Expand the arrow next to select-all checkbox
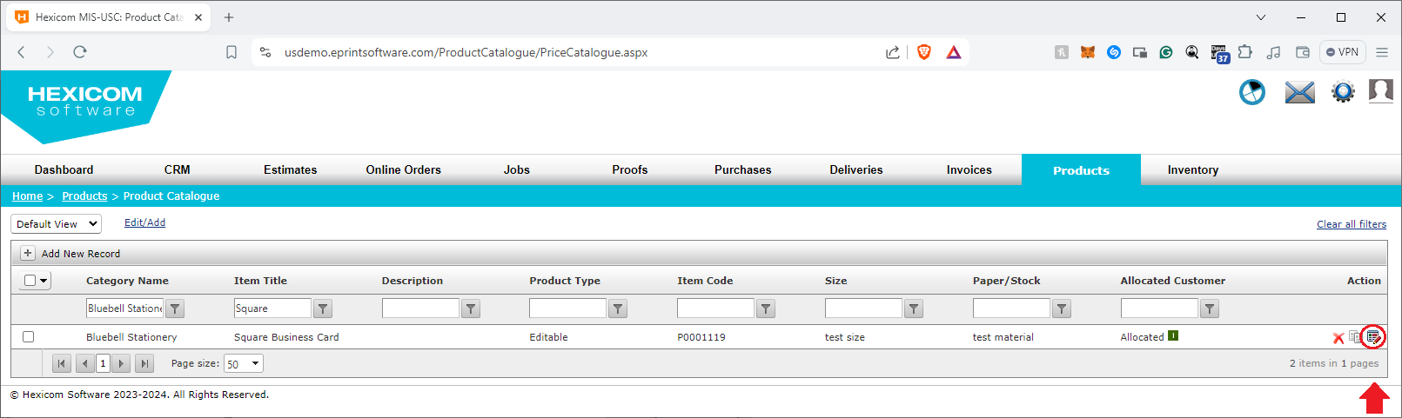 (44, 280)
